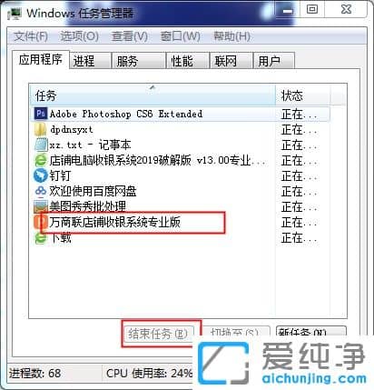This screenshot has height=390, width=374.
Task: Open the 文件(F) menu
Action: point(31,36)
